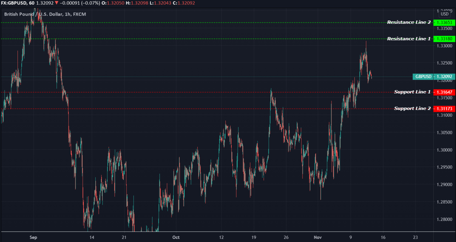The height and width of the screenshot is (242, 456).
Task: Click the L:1.32043 low value in header
Action: [160, 3]
